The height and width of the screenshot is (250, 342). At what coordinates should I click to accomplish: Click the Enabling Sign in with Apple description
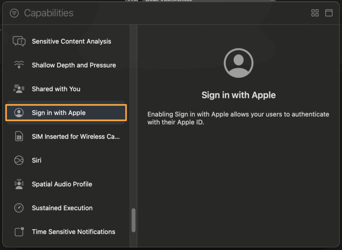[x=238, y=118]
